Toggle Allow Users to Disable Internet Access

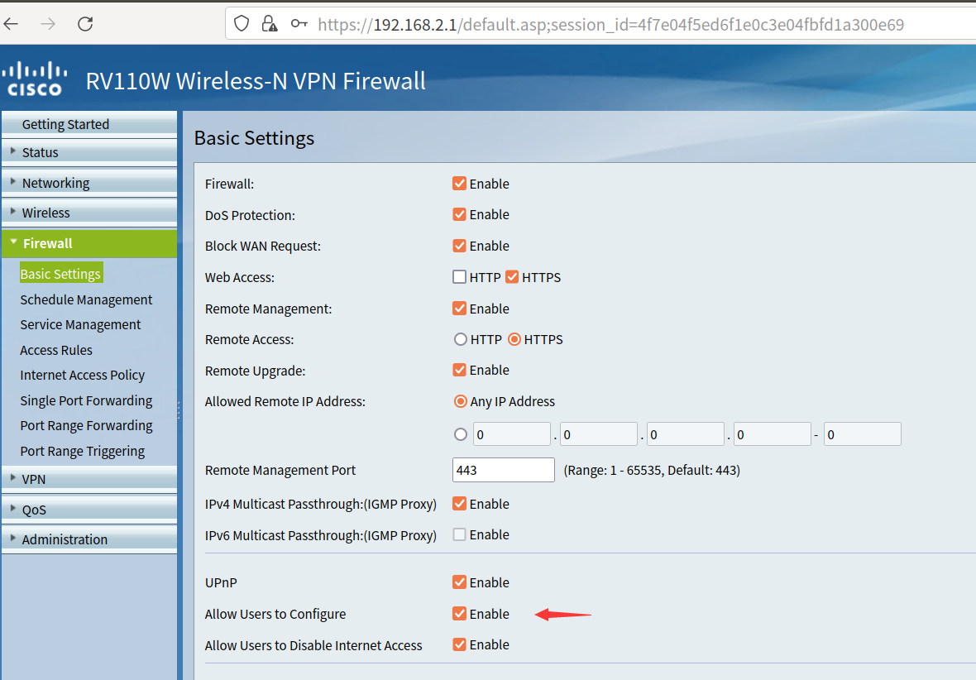click(x=459, y=644)
